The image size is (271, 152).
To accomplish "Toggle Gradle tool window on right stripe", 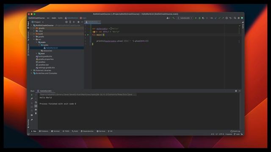I will (243, 25).
